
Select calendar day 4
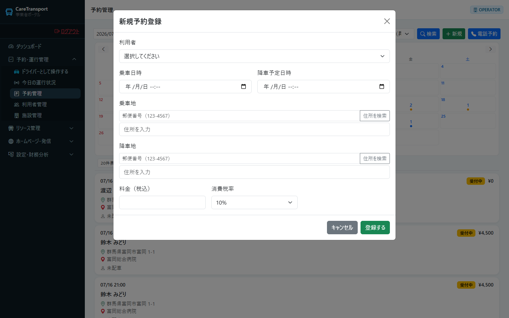468,72
